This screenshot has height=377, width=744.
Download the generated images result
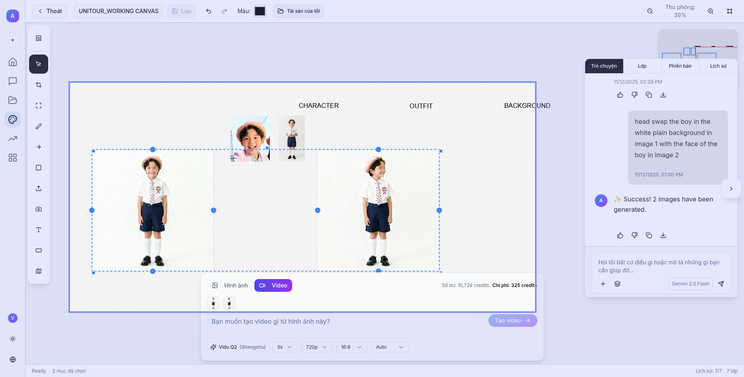point(663,235)
